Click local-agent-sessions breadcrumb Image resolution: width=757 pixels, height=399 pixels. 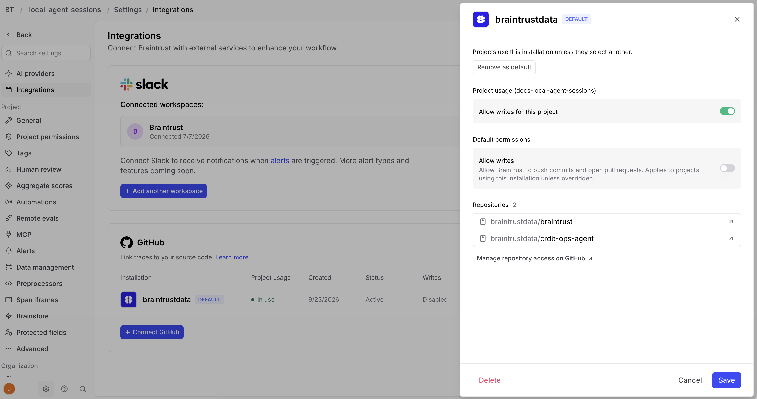pos(65,10)
